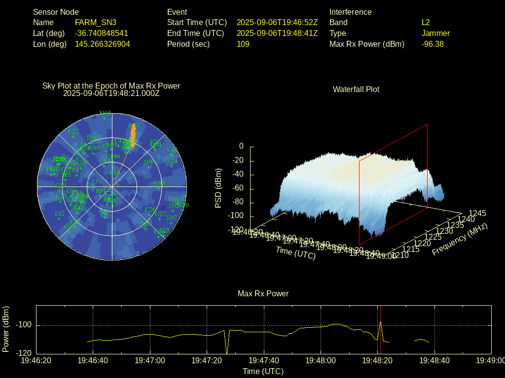The height and width of the screenshot is (378, 505).
Task: Click the latitude value -36.740848541
Action: tap(102, 33)
